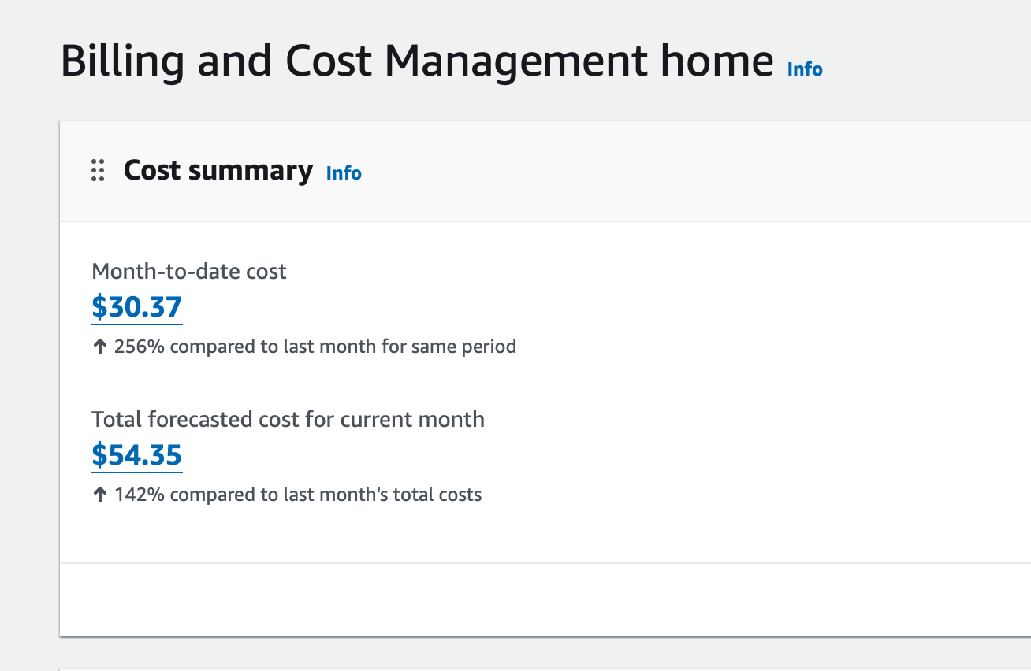Viewport: 1031px width, 671px height.
Task: Open the Info link next to Cost summary
Action: (344, 173)
